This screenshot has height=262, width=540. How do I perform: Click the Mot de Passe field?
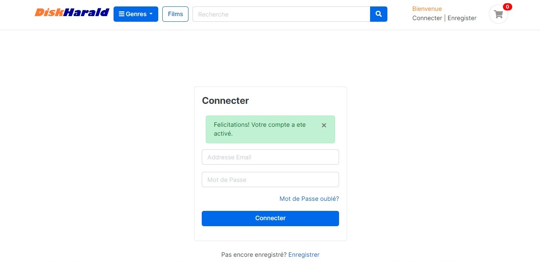tap(270, 179)
